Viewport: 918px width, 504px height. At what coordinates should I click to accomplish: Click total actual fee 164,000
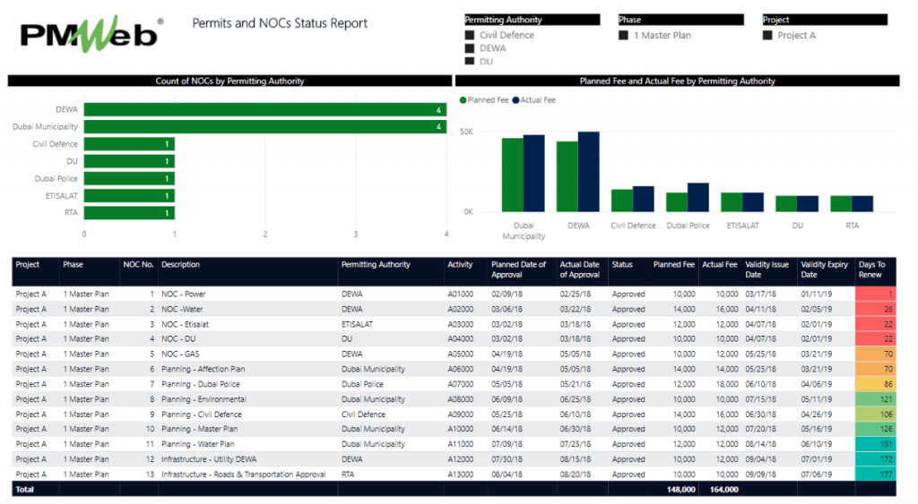[x=724, y=490]
